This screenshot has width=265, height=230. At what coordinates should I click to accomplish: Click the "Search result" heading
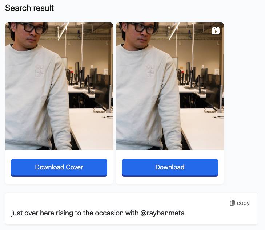(x=29, y=8)
